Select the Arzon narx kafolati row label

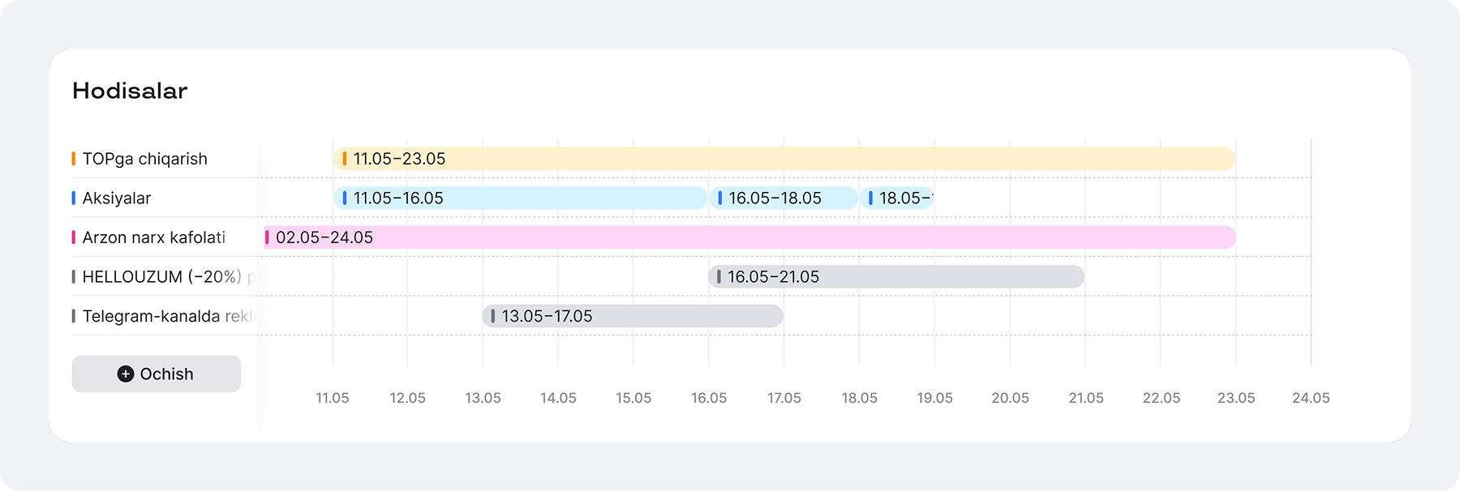click(154, 237)
